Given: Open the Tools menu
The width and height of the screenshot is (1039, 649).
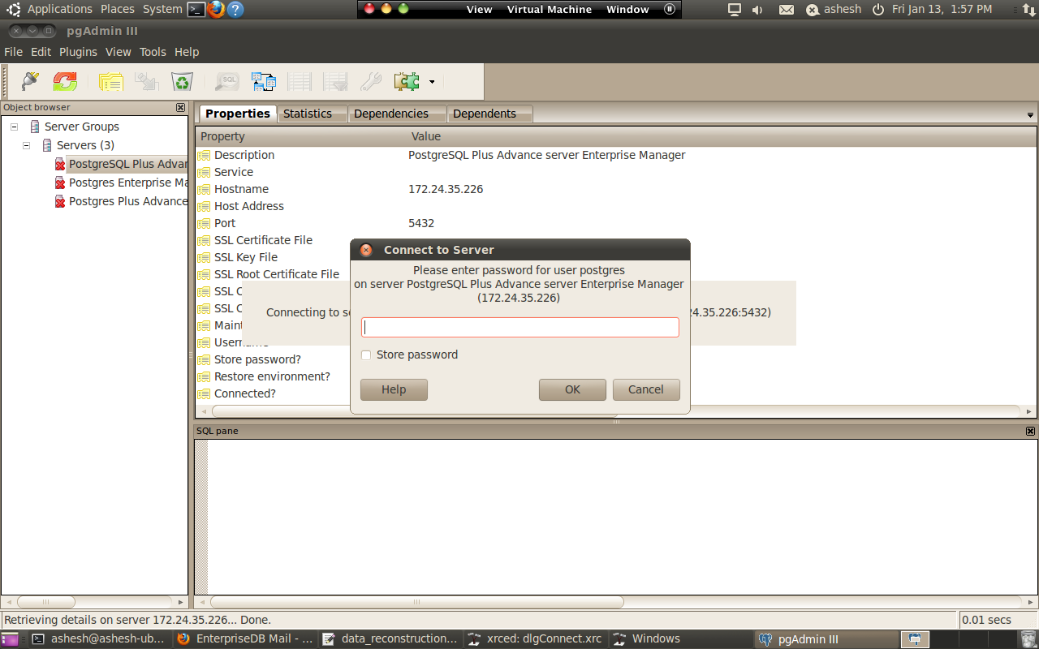Looking at the screenshot, I should (153, 52).
